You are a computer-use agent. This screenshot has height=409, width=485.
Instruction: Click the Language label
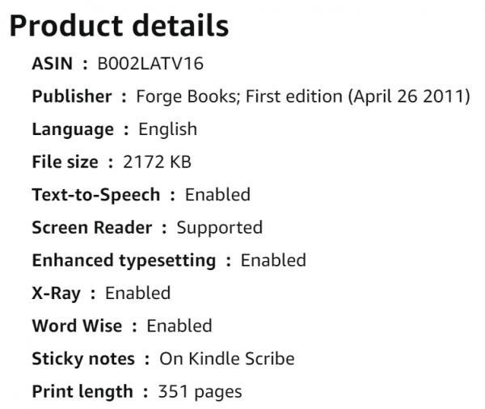[x=72, y=129]
